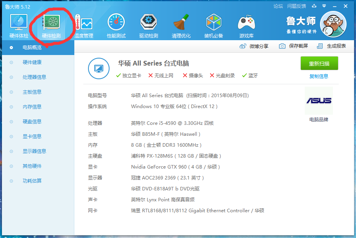Click the round computer monitor icon
Image resolution: width=356 pixels, height=238 pixels.
pyautogui.click(x=99, y=68)
